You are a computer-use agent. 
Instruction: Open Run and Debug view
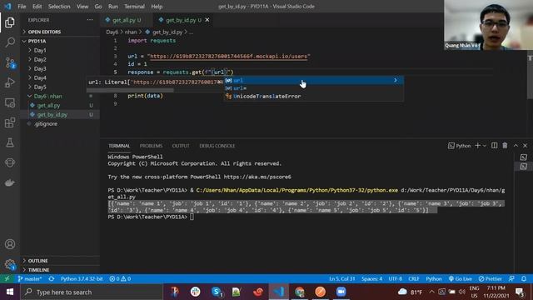(x=10, y=82)
